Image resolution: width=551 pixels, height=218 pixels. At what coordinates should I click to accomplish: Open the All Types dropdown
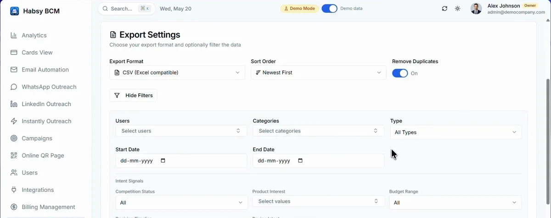coord(456,132)
